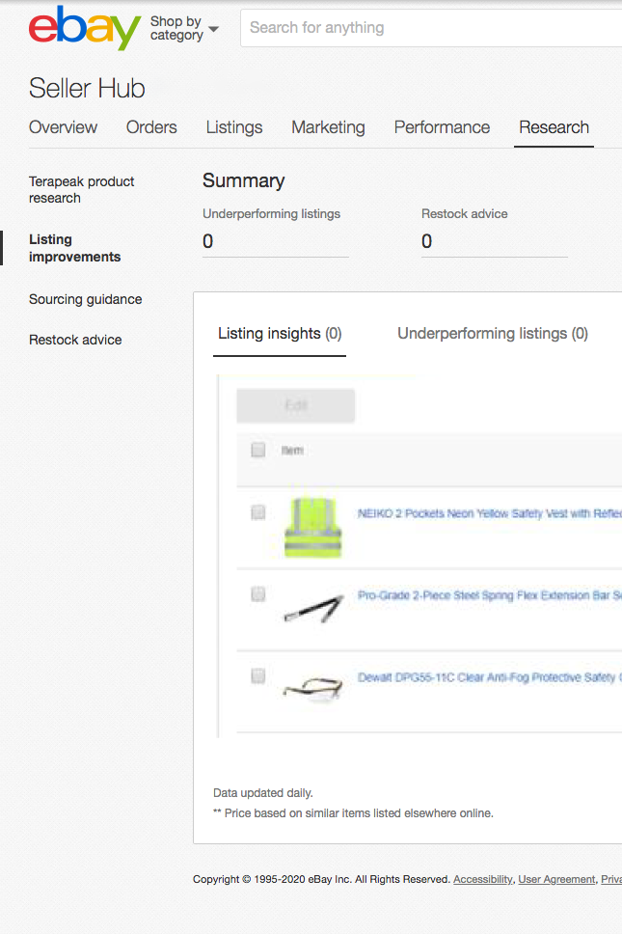
Task: Open the User Agreement footer link
Action: coord(556,879)
